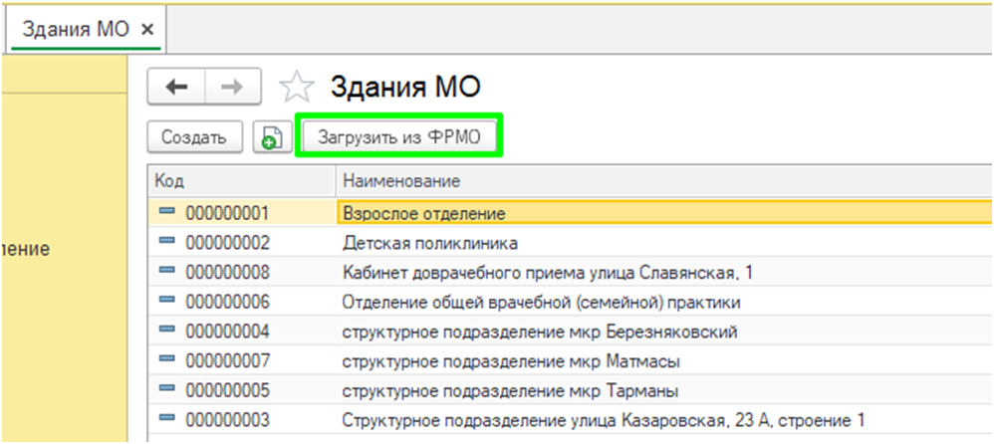Click the back navigation arrow
This screenshot has width=994, height=444.
(176, 88)
